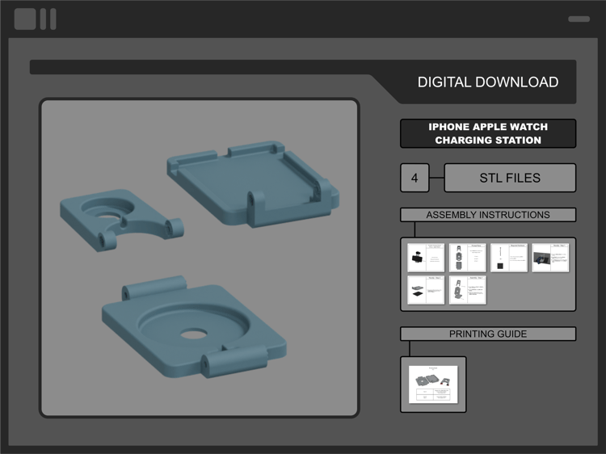Open first assembly instructions page thumbnail

point(426,258)
